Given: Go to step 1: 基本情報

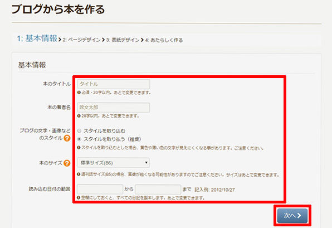Looking at the screenshot, I should pyautogui.click(x=37, y=38).
